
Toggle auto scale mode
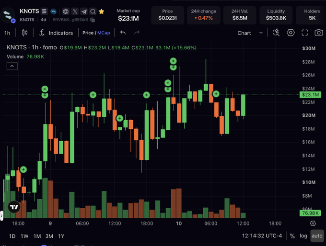click(317, 236)
